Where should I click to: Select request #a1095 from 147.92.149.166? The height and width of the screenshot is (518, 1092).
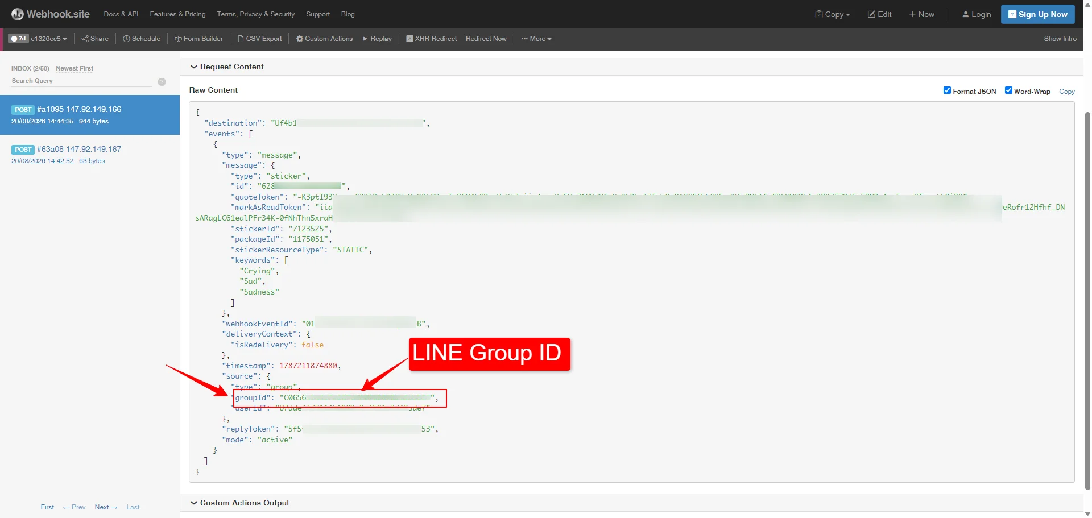tap(90, 115)
